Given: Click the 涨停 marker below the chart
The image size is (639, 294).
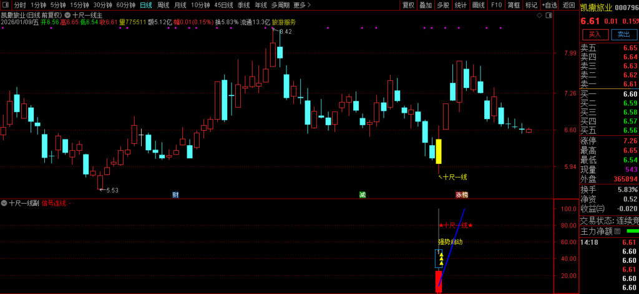Looking at the screenshot, I should tap(461, 195).
